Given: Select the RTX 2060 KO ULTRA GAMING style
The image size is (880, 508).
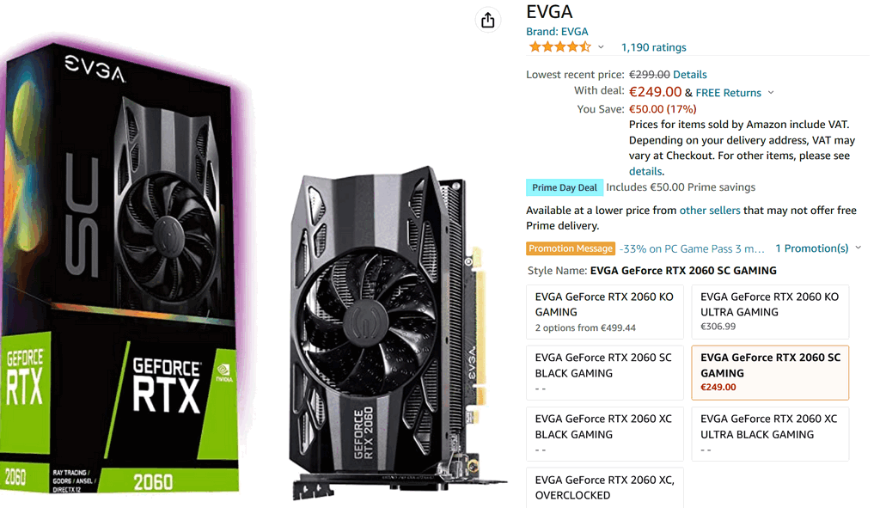Looking at the screenshot, I should tap(769, 312).
